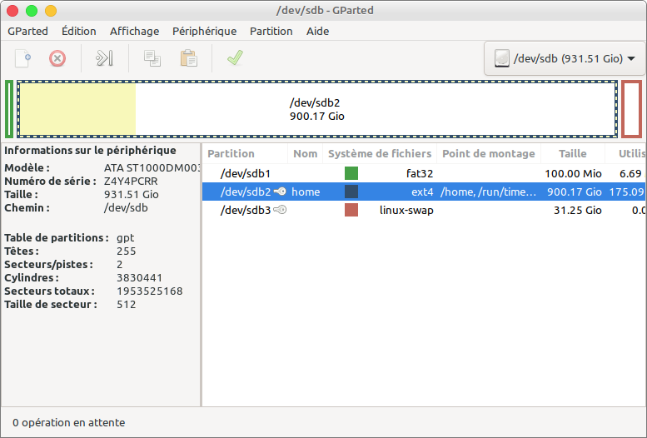
Task: Select the /dev/sdb2 partition row
Action: point(424,192)
